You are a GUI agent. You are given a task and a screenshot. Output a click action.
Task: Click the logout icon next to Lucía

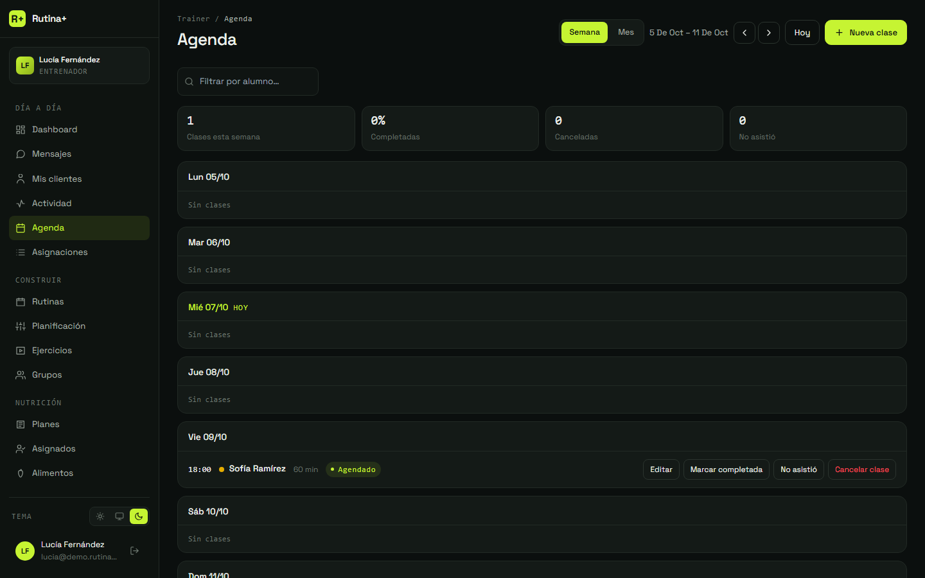tap(135, 551)
